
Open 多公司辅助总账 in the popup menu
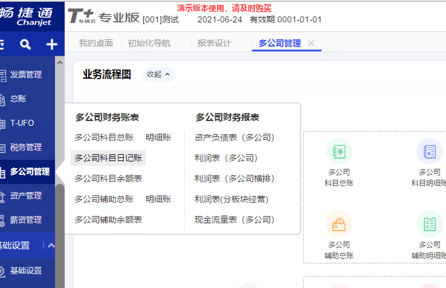click(x=104, y=199)
